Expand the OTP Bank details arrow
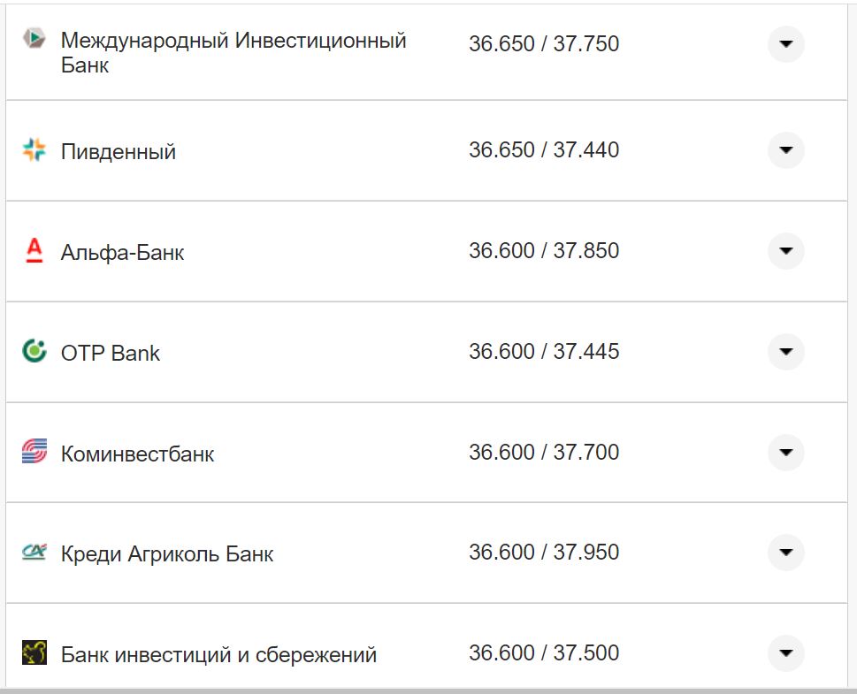This screenshot has height=694, width=857. click(x=785, y=351)
